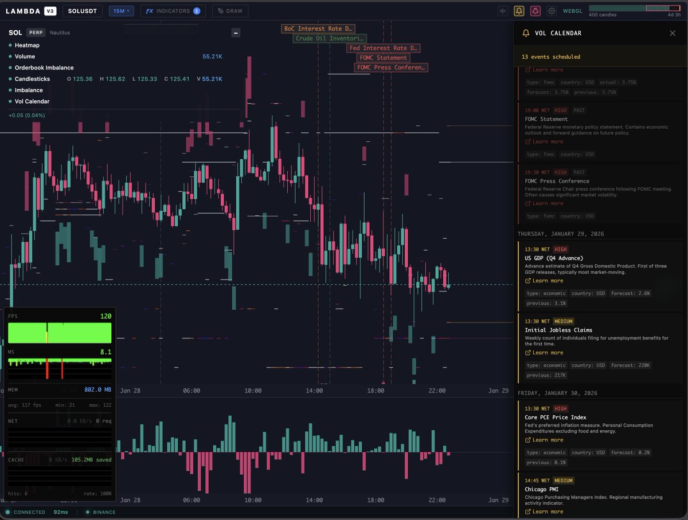Click the crosshair icon in top toolbar
The height and width of the screenshot is (520, 688).
(x=502, y=11)
